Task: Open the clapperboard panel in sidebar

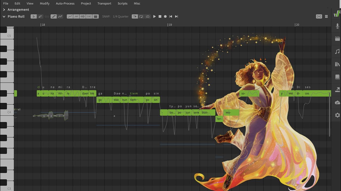Action: pyautogui.click(x=338, y=39)
